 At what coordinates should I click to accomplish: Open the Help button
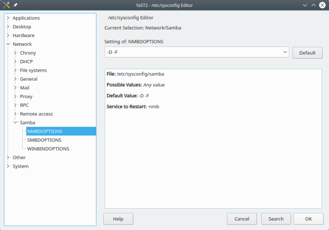click(x=118, y=219)
